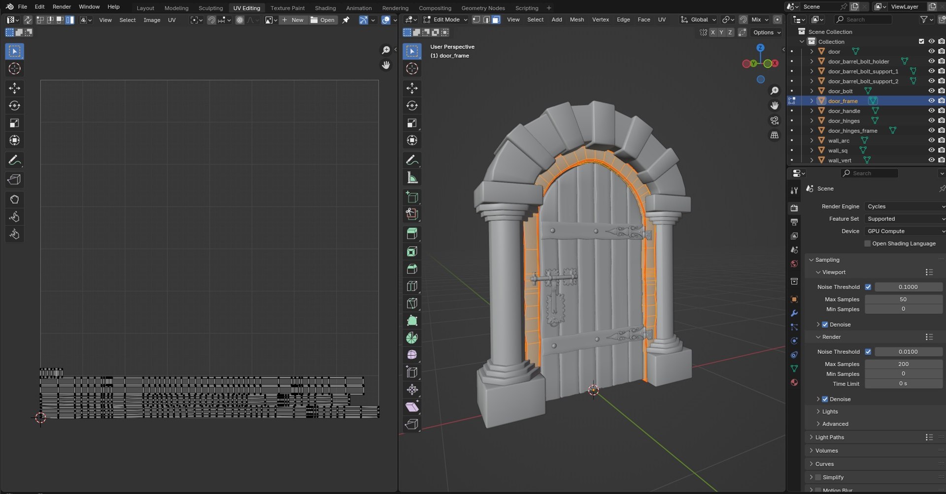The width and height of the screenshot is (946, 494).
Task: Uncheck viewport Noise Threshold checkbox
Action: (x=868, y=287)
